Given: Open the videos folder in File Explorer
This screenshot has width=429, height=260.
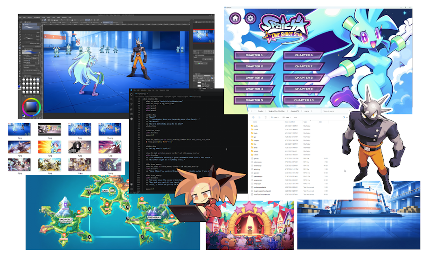Looking at the screenshot, I should coord(255,155).
